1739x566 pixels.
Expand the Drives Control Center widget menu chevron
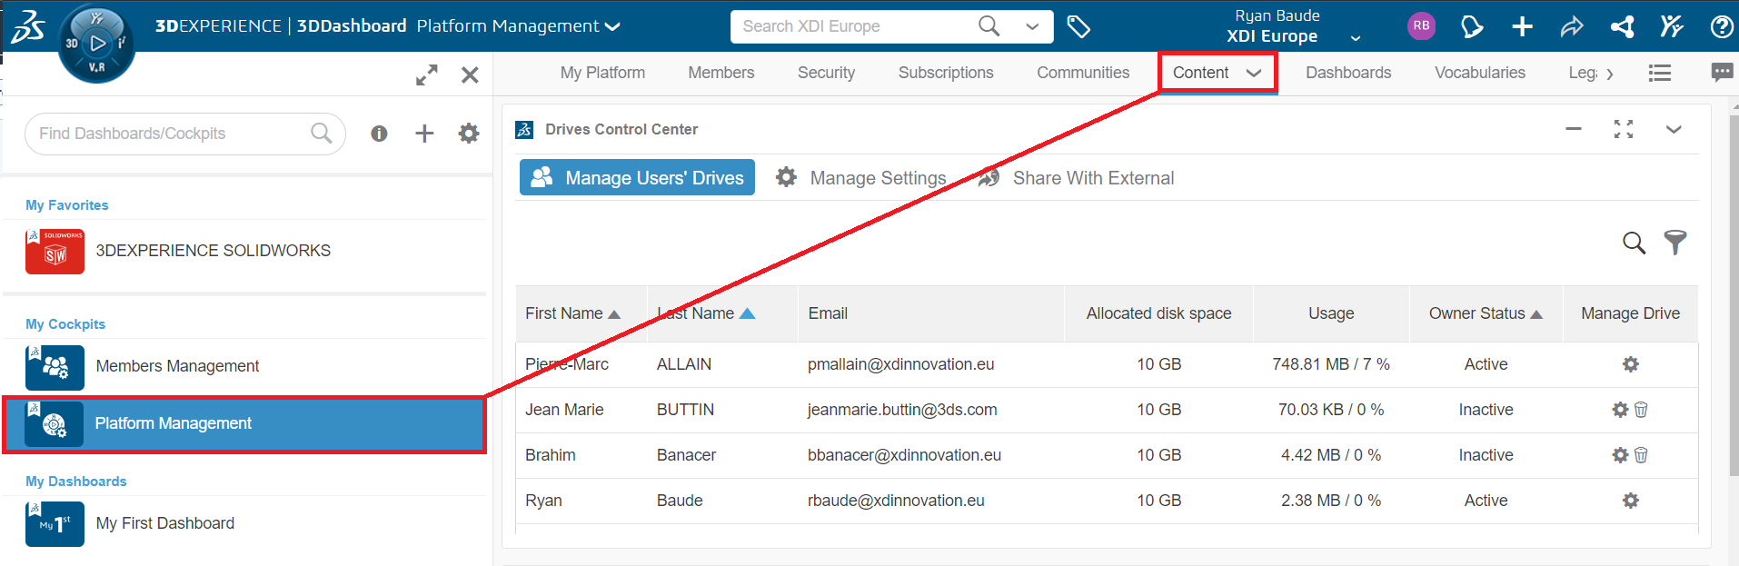(x=1673, y=129)
